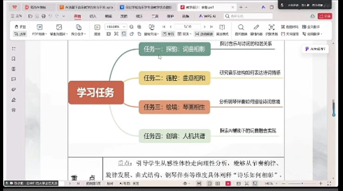The image size is (343, 191).
Task: Click the screenshot compare button
Action: click(290, 27)
